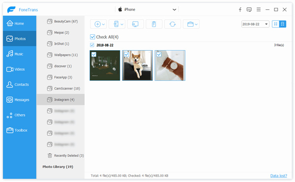Switch to small thumbnail grid view
This screenshot has height=182, width=295.
(276, 24)
